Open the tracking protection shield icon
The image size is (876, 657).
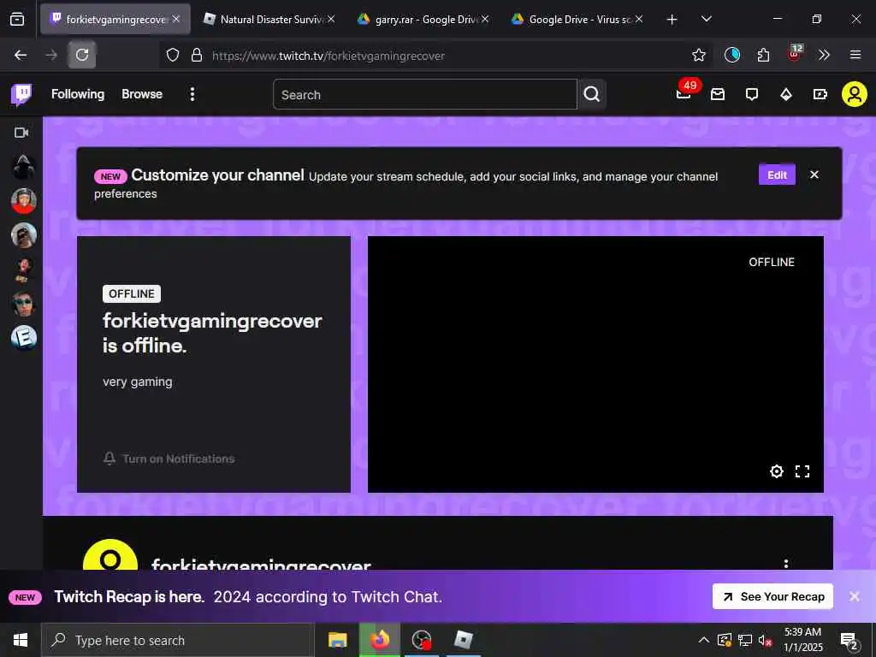(x=173, y=56)
